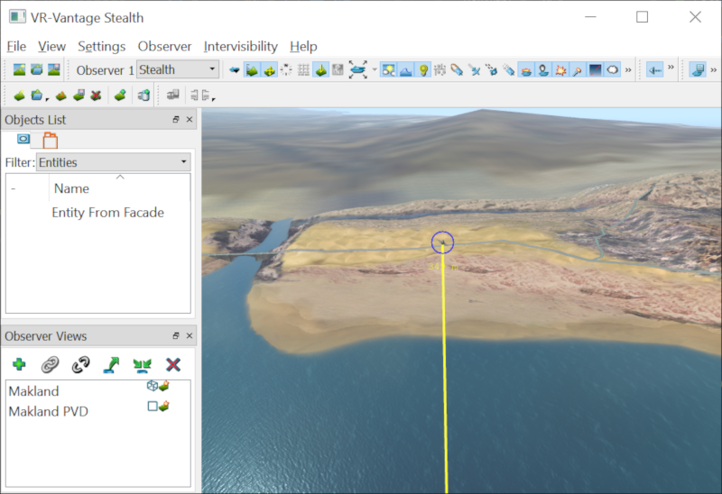Viewport: 722px width, 494px height.
Task: Click the explosion effects icon
Action: (x=560, y=70)
